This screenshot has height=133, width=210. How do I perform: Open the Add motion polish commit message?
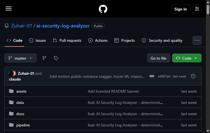(x=97, y=76)
